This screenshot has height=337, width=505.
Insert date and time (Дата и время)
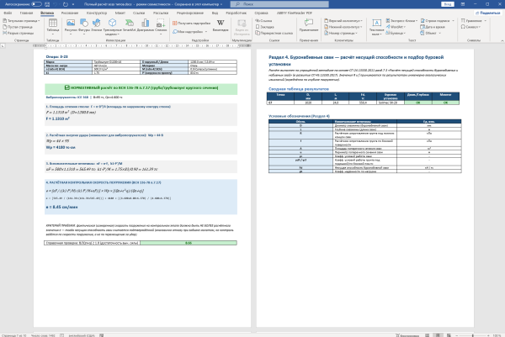[x=433, y=27]
